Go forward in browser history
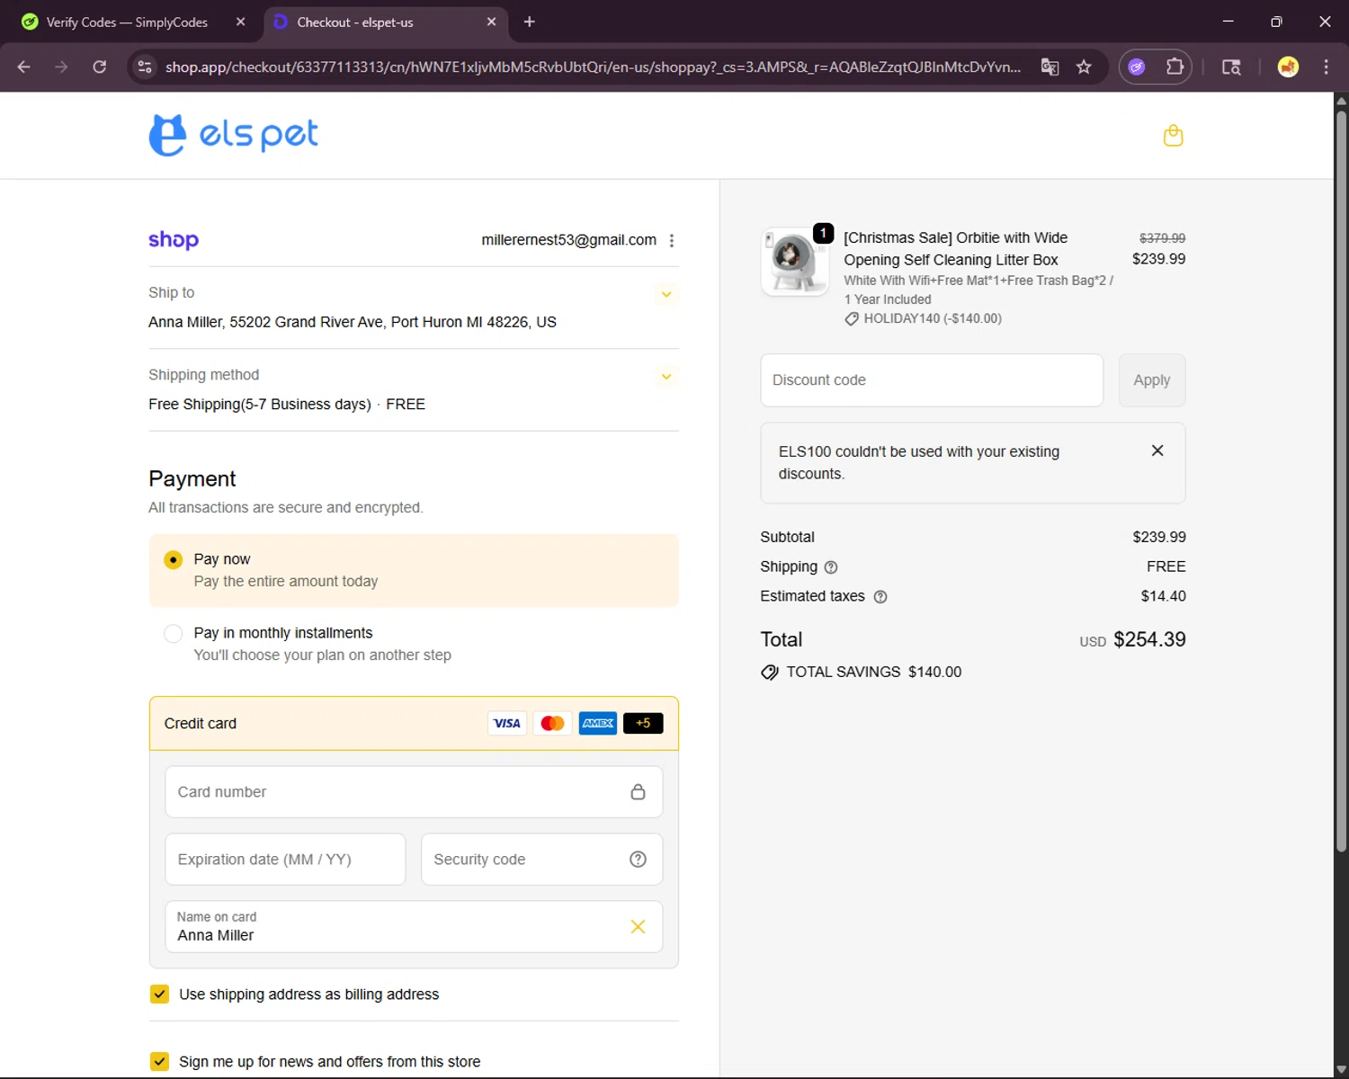Image resolution: width=1349 pixels, height=1079 pixels. (61, 67)
